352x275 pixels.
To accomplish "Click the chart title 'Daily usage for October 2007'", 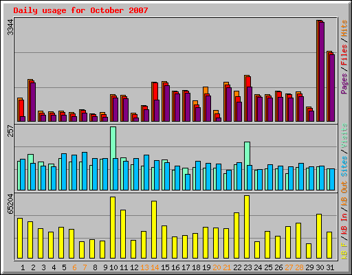I will point(80,10).
